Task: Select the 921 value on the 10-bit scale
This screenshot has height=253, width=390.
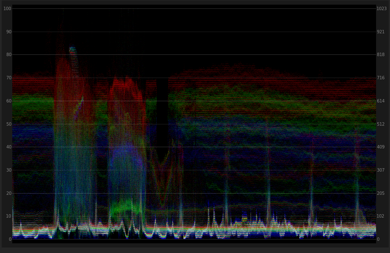Action: [x=381, y=32]
